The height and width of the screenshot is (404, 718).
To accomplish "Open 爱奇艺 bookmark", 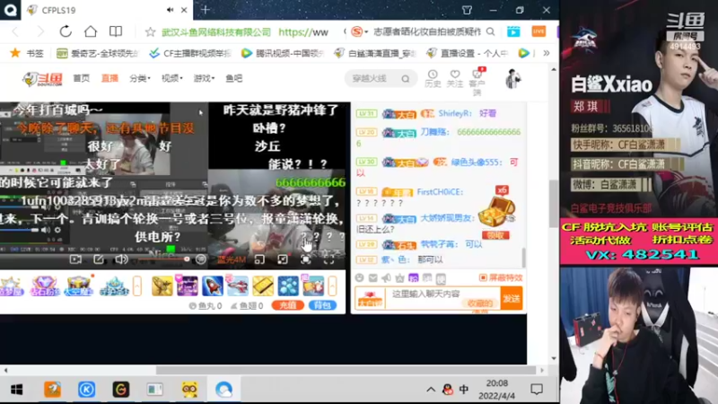I will pyautogui.click(x=97, y=54).
